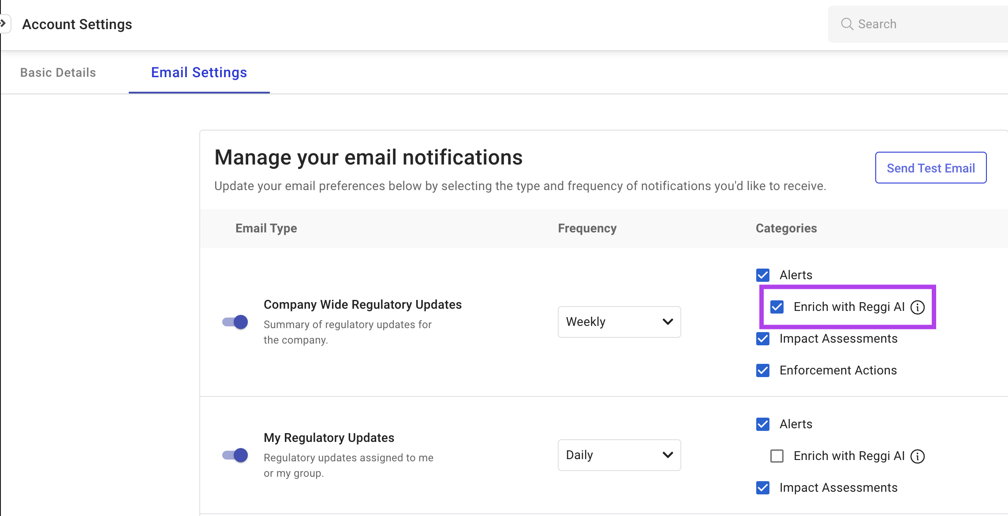Enable Enrich with Reggi AI for My Updates
The height and width of the screenshot is (516, 1008).
(777, 456)
